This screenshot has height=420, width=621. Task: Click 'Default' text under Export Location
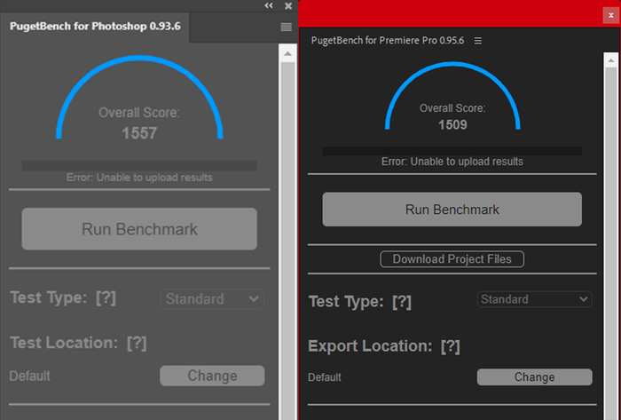point(325,377)
